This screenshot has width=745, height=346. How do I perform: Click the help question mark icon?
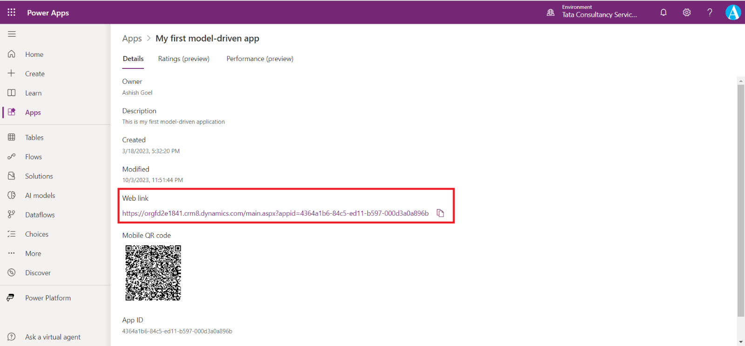710,13
